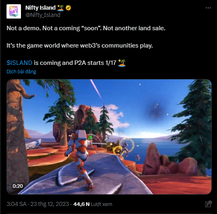This screenshot has width=217, height=214.
Task: Open the Nifty Island profile avatar
Action: point(14,11)
